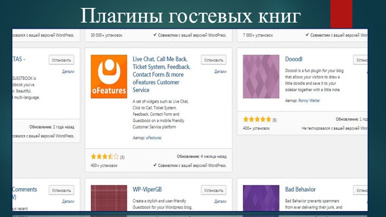Viewport: 386px width, 217px height.
Task: Install the WP-ViperGB plugin
Action: (x=213, y=190)
